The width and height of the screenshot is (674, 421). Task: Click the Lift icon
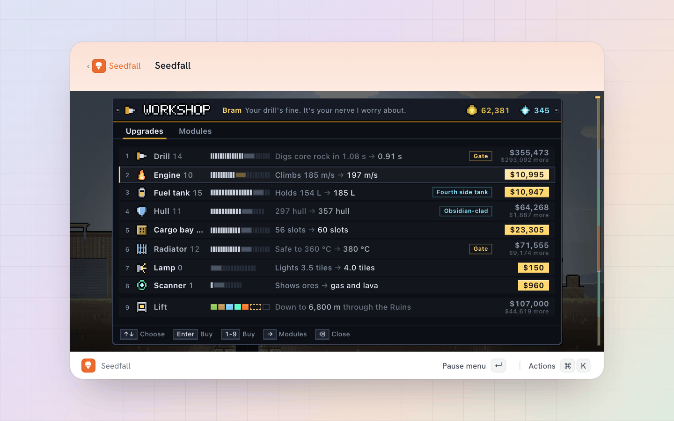coord(141,307)
